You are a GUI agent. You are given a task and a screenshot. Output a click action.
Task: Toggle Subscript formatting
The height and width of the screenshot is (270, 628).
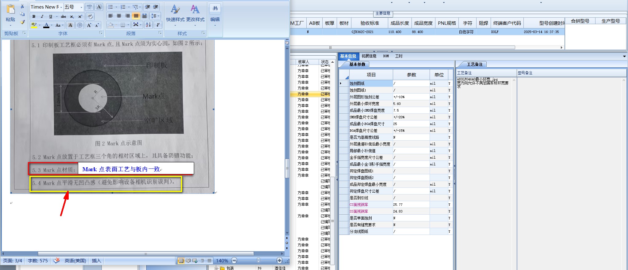[72, 17]
